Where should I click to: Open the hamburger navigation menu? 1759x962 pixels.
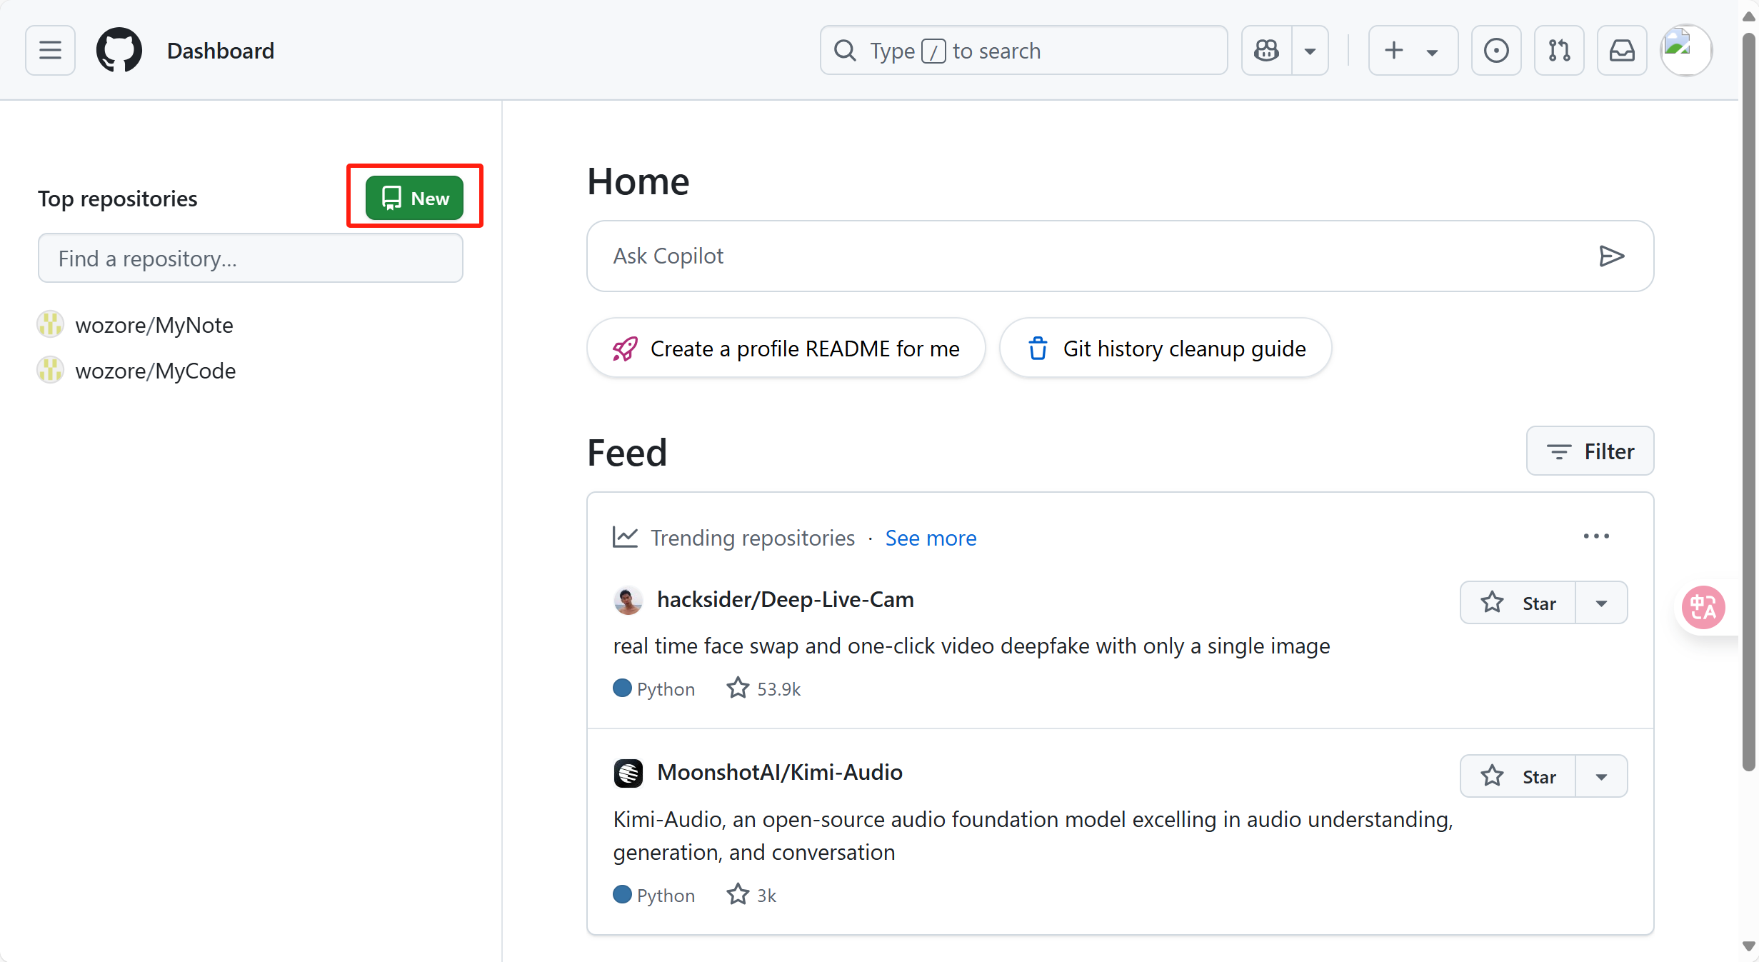click(50, 51)
